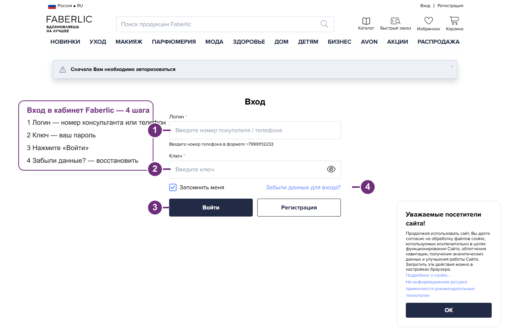
Task: Open the АКЦИИ menu
Action: coord(398,42)
